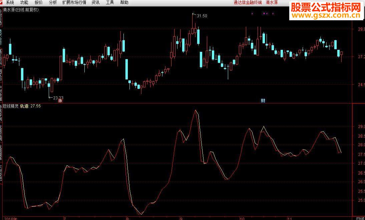Click the month 11 time axis marker
Image resolution: width=365 pixels, height=220 pixels.
290,218
